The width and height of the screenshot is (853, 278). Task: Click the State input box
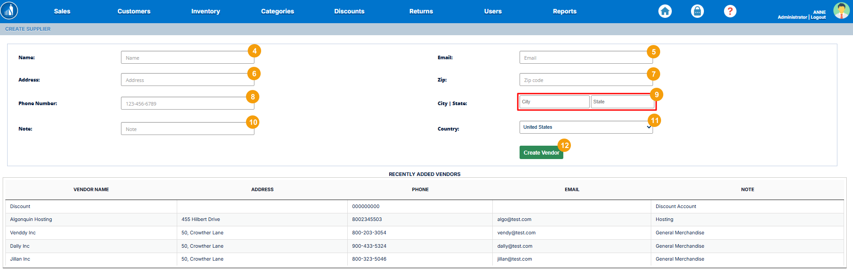click(622, 102)
